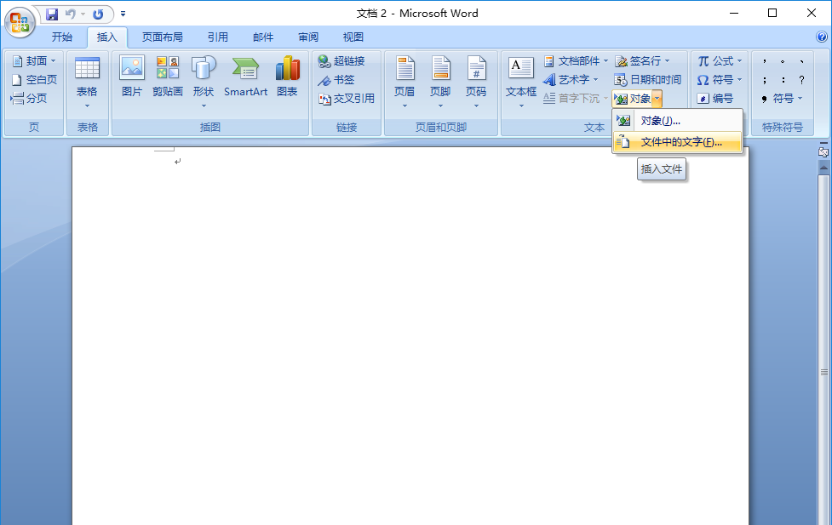832x525 pixels.
Task: Open the 页脚 footer gallery
Action: [440, 83]
